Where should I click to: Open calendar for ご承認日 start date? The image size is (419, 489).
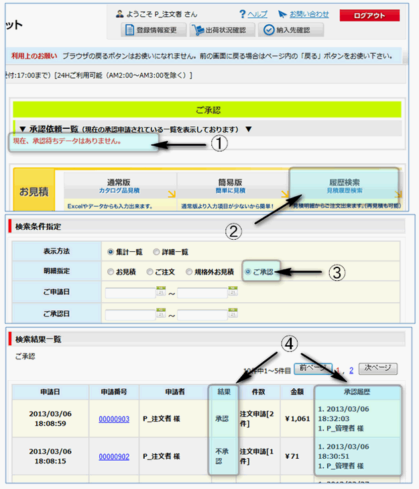(x=161, y=312)
